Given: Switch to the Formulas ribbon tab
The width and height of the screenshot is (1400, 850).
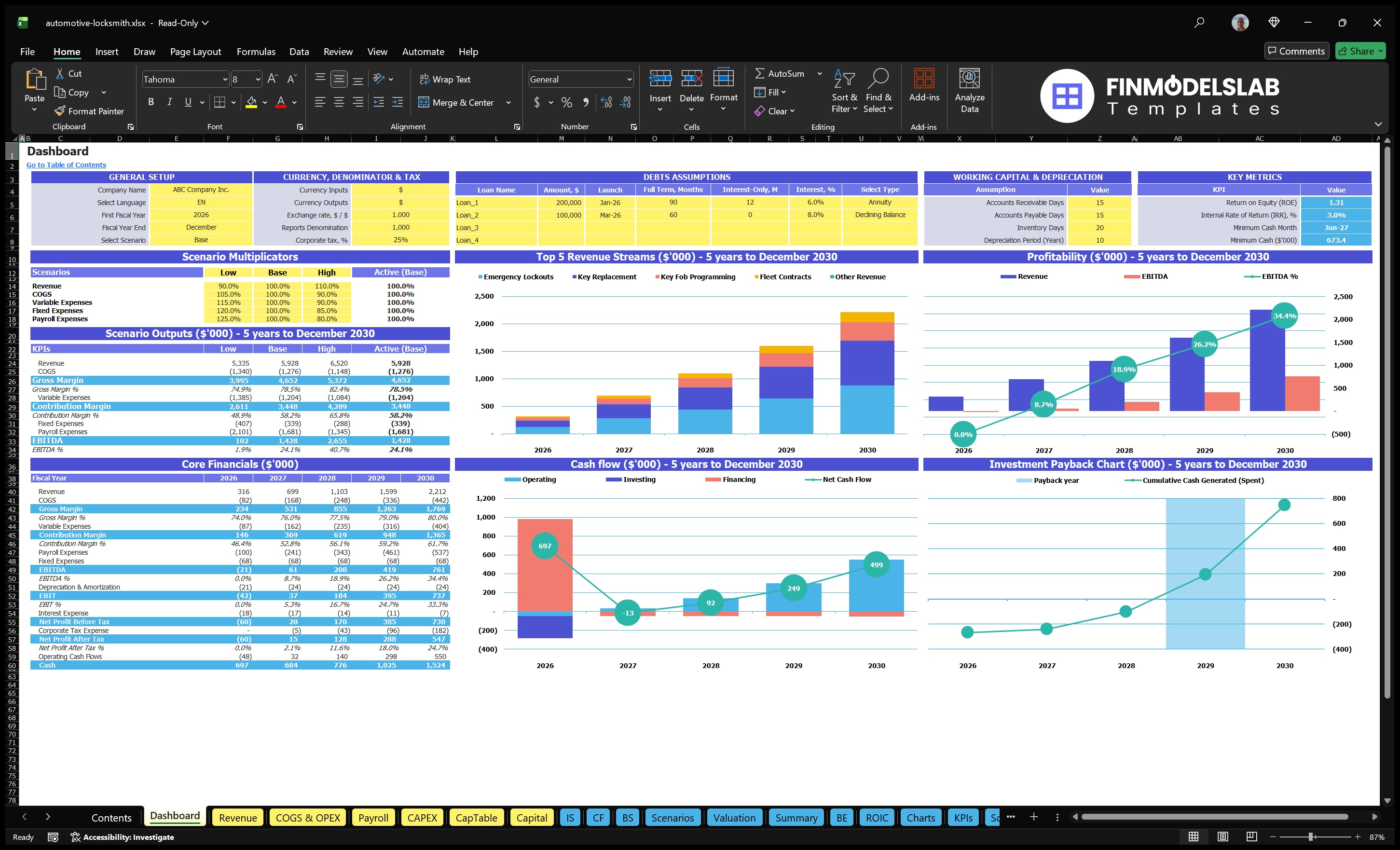Looking at the screenshot, I should [256, 52].
